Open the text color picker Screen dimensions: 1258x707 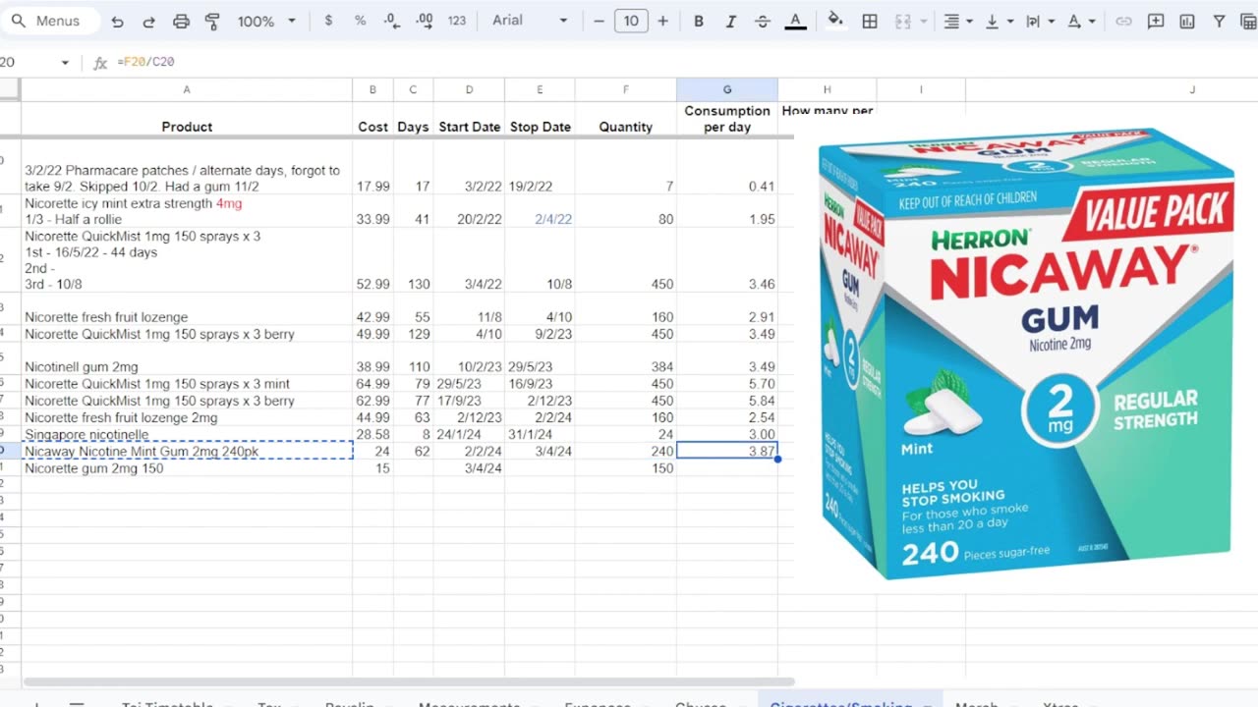point(796,21)
